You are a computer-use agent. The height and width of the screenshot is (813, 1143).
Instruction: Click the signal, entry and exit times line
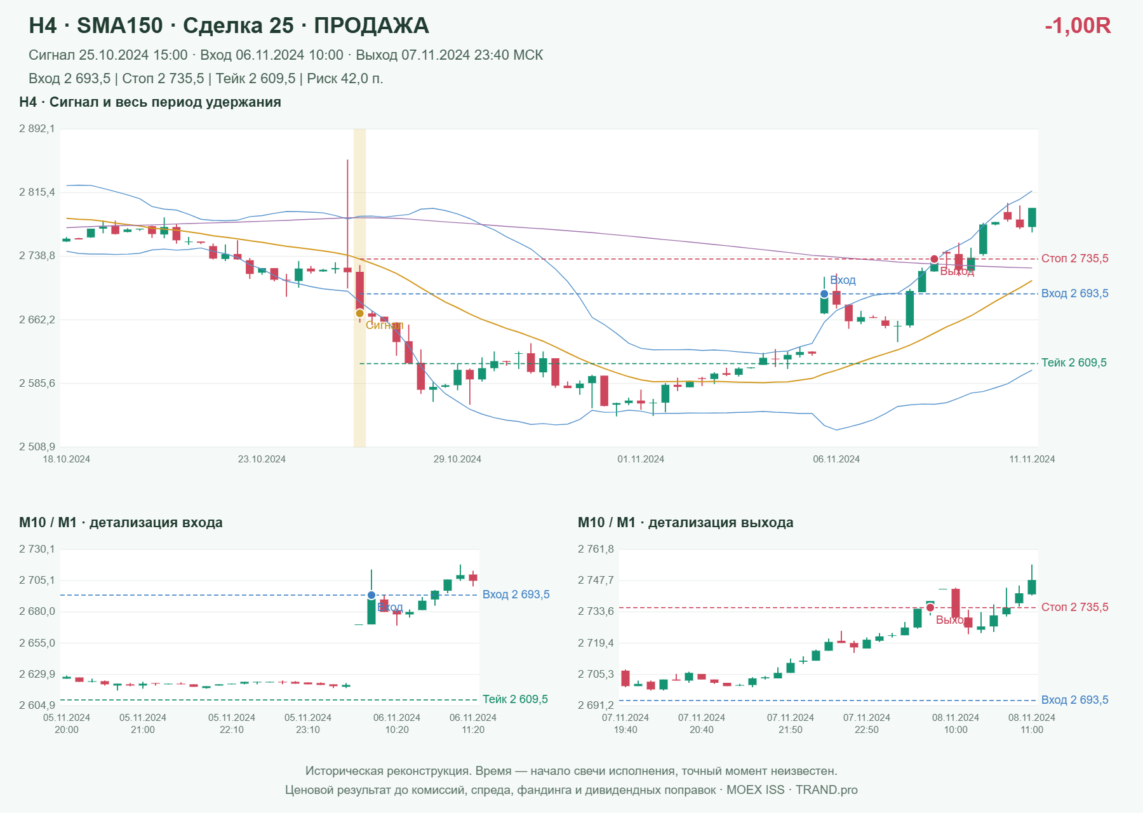(x=286, y=55)
